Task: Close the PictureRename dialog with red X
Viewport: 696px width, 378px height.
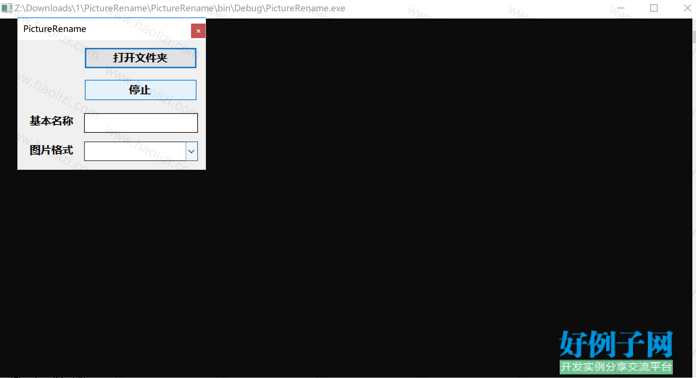Action: tap(198, 31)
